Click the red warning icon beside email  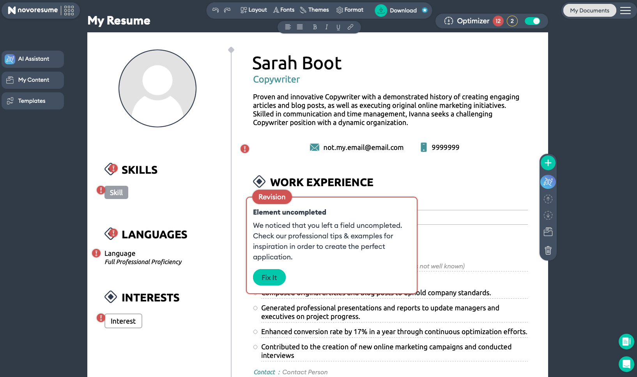click(244, 148)
